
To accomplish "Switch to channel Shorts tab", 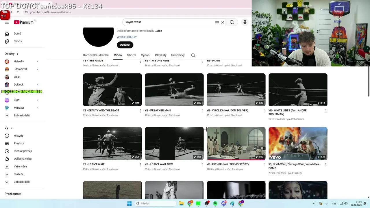I will (132, 55).
